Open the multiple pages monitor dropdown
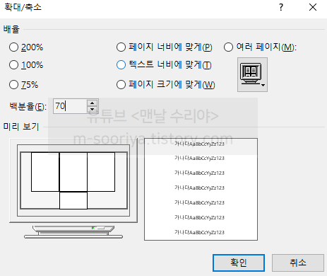This screenshot has height=276, width=327. point(252,74)
